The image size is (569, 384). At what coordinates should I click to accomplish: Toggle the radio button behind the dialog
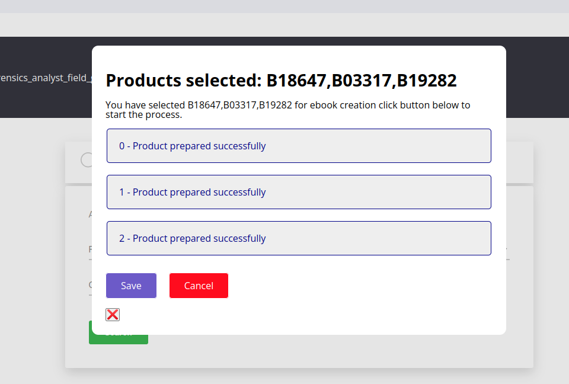87,160
